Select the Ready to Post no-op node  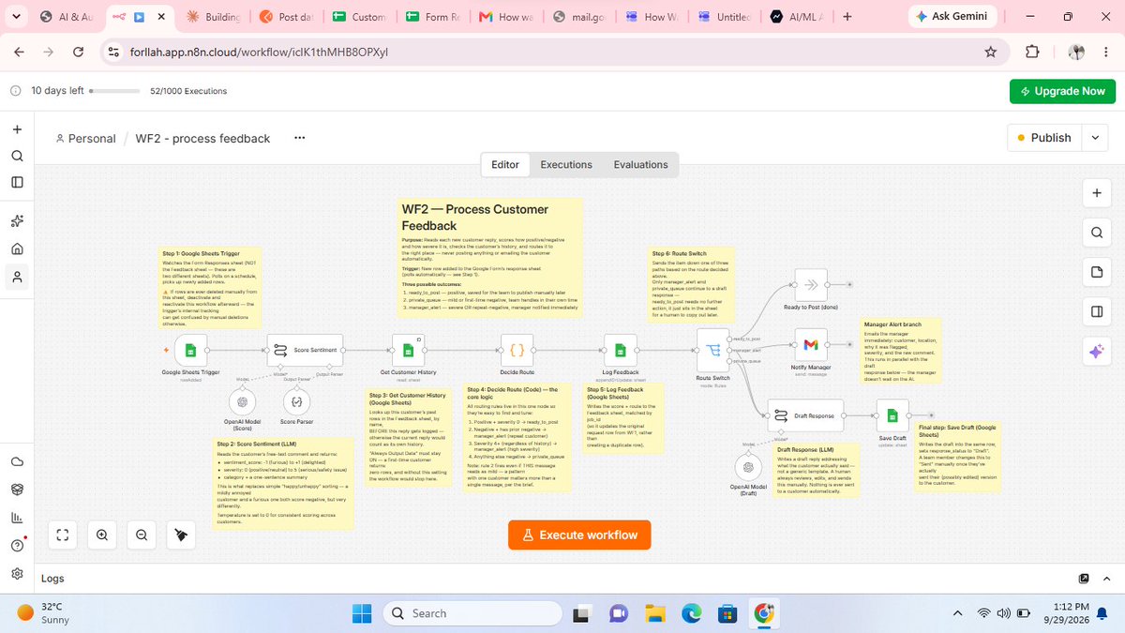coord(811,285)
